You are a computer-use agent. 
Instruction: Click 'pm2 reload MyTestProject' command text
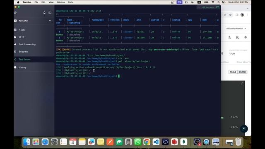[134, 61]
